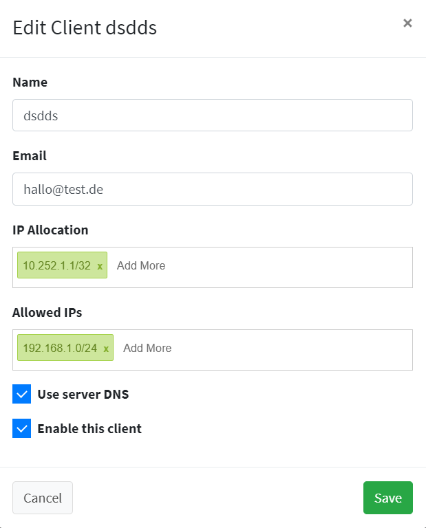The image size is (426, 528).
Task: Select the 192.168.1.0/24 tag text
Action: point(60,348)
